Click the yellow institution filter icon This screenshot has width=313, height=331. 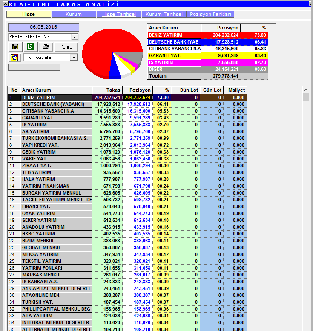[x=15, y=57]
